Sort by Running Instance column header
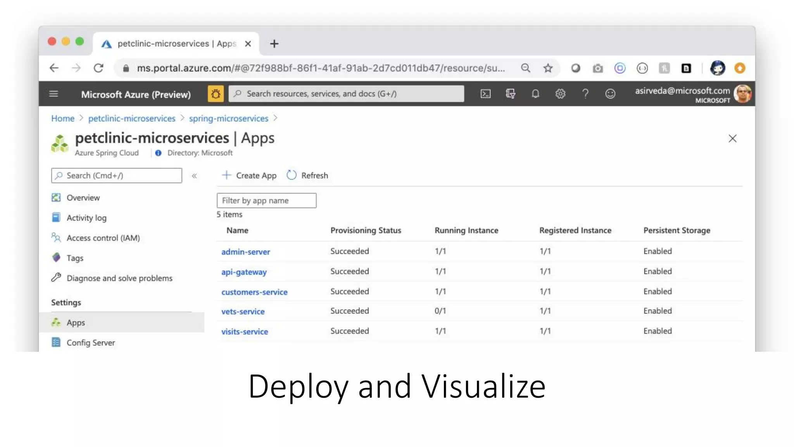The width and height of the screenshot is (794, 447). [466, 230]
